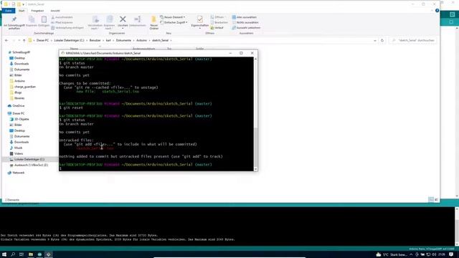459x258 pixels.
Task: Switch to the Start ribbon tab
Action: [x=22, y=11]
